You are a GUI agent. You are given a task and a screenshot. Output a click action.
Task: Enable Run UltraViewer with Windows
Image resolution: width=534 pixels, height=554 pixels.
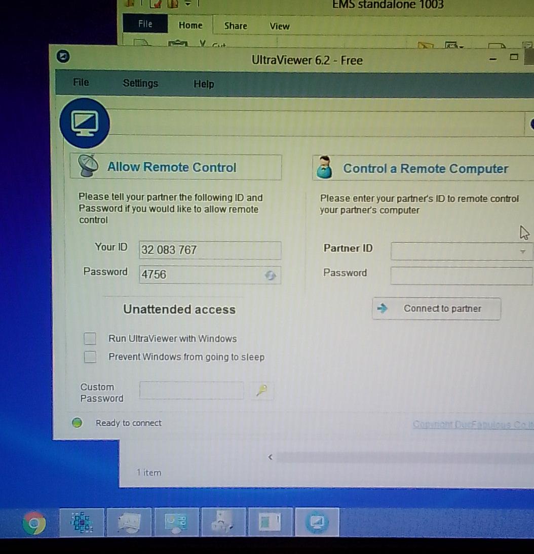90,338
